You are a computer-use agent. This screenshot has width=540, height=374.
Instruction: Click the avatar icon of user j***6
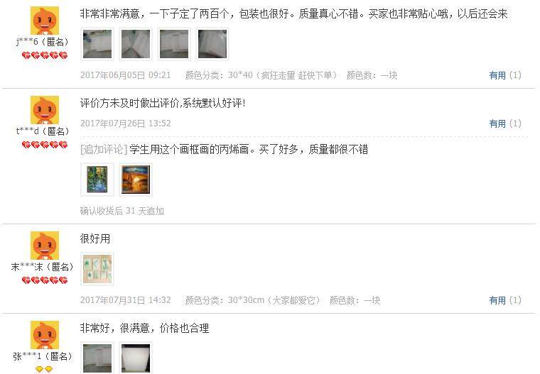(x=45, y=21)
